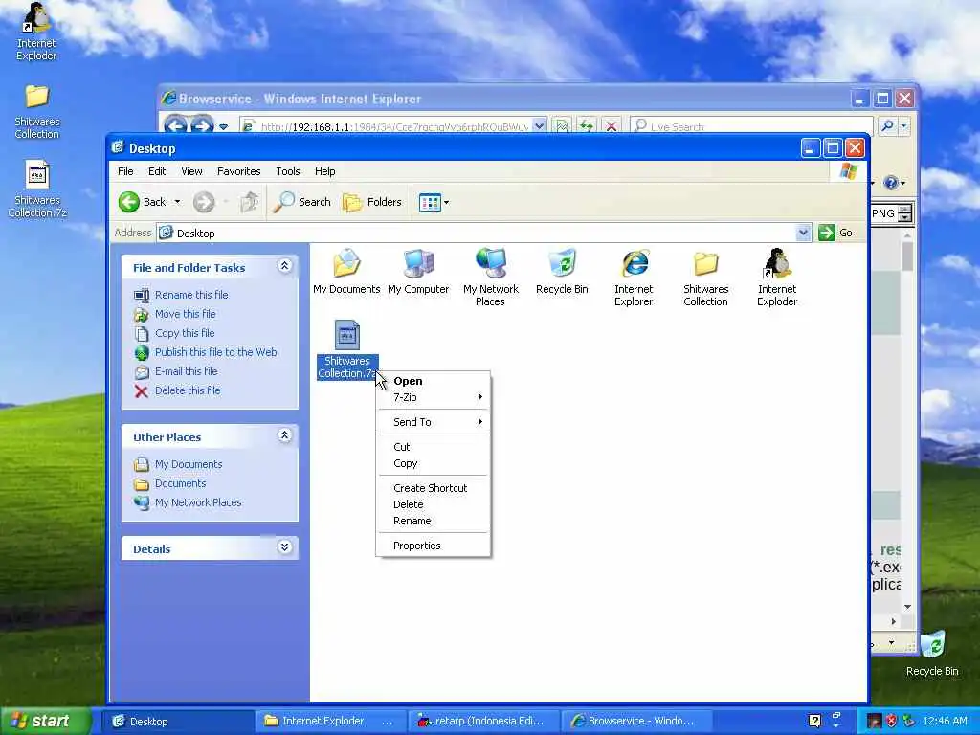Open the Help menu
The image size is (980, 735).
[x=325, y=171]
